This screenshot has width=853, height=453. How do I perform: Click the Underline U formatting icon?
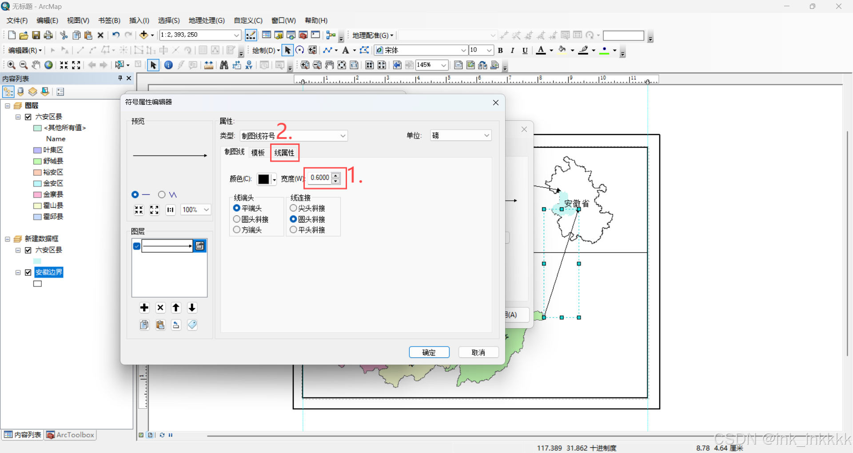tap(525, 50)
